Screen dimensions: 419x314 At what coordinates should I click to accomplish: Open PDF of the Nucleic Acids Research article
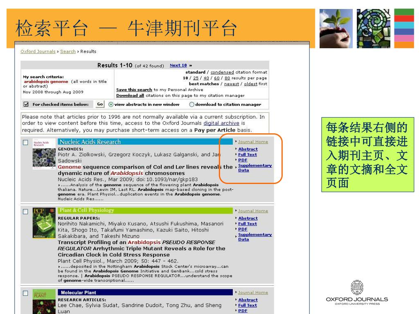point(243,160)
